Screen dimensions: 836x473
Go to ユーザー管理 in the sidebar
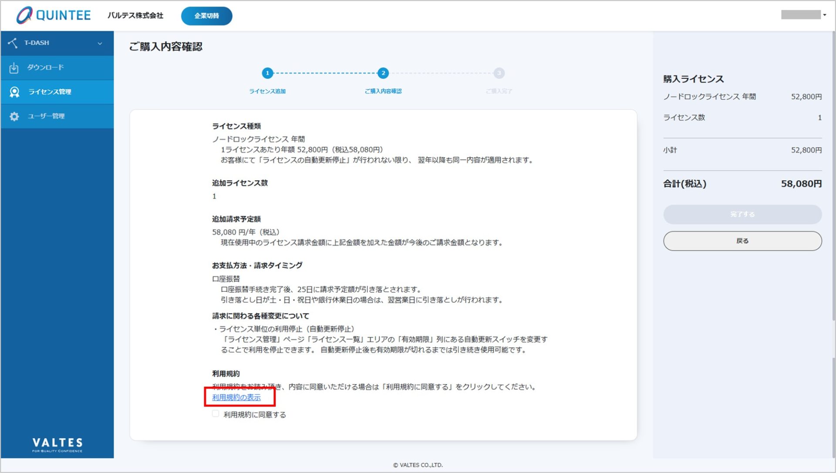coord(46,116)
